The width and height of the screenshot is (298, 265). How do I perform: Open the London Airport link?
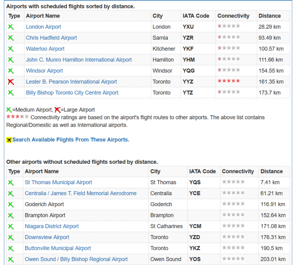click(x=43, y=27)
